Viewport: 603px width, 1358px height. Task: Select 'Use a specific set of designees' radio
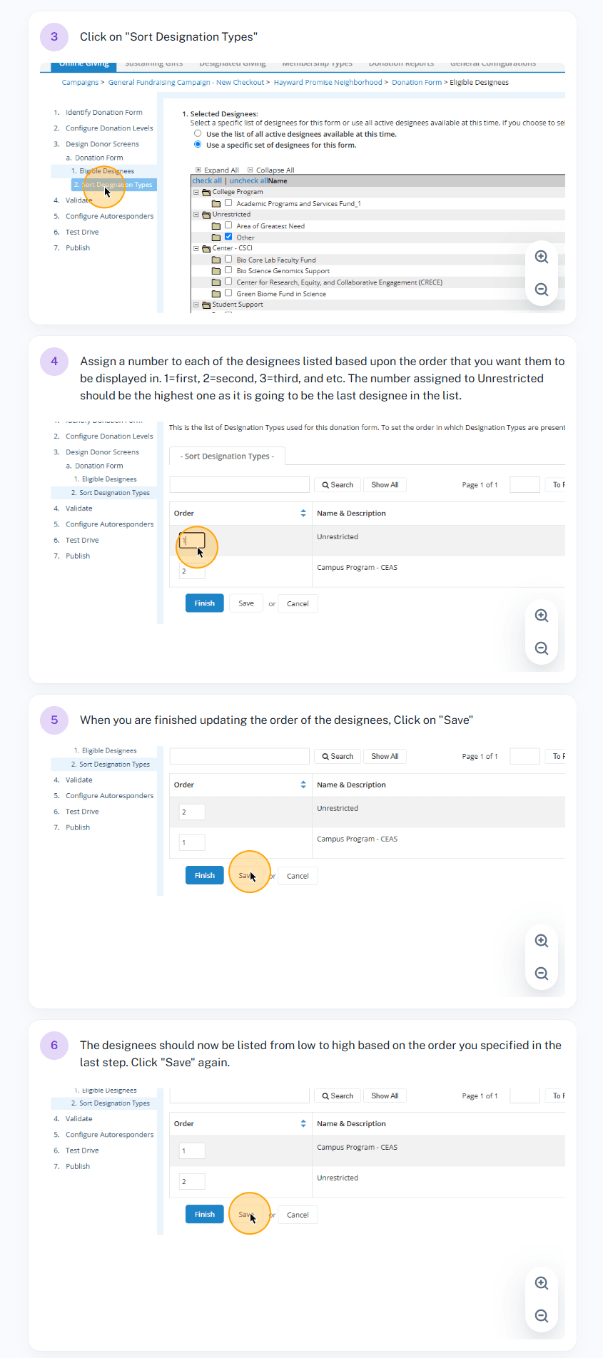(x=198, y=144)
